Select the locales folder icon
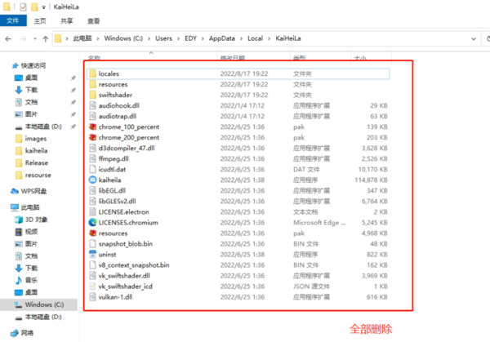The width and height of the screenshot is (490, 342). click(x=92, y=73)
